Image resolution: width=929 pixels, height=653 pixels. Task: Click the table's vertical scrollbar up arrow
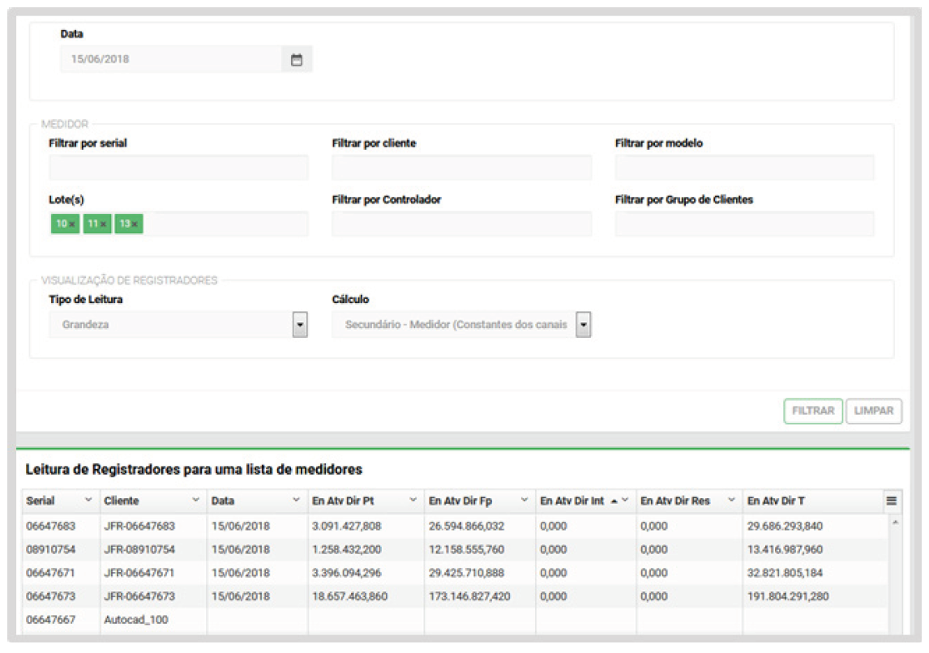click(896, 523)
